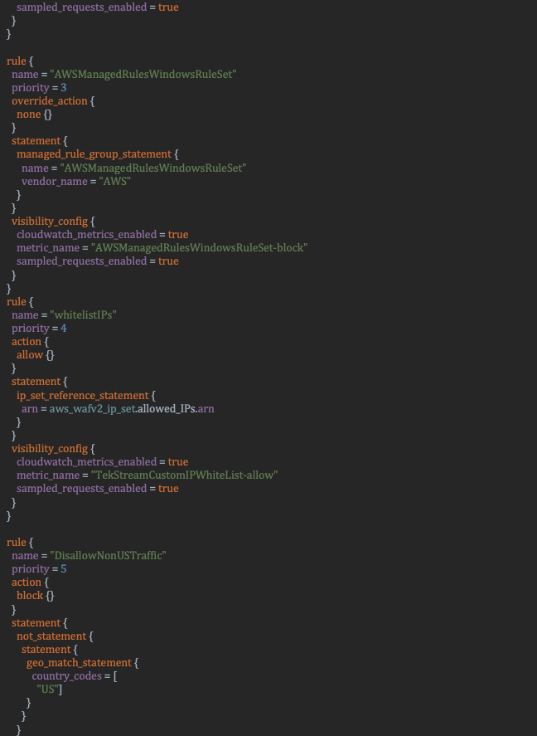Click 'statement {' line directly above ip_set_reference_statement
This screenshot has width=537, height=736.
click(x=39, y=382)
